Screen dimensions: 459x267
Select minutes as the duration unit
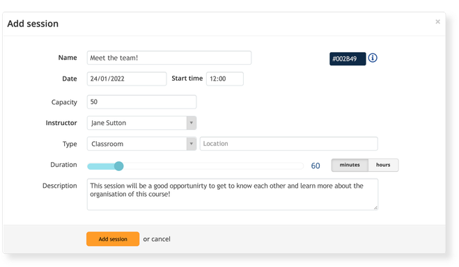click(350, 165)
